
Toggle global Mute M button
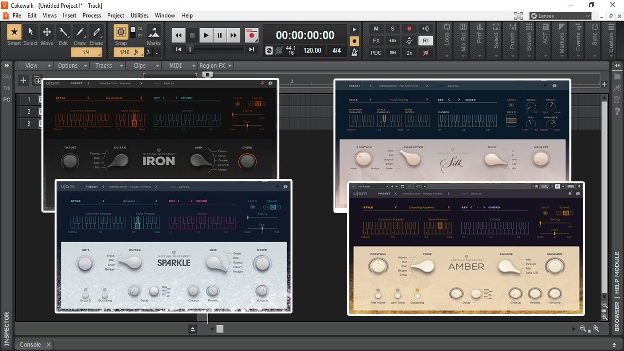376,29
